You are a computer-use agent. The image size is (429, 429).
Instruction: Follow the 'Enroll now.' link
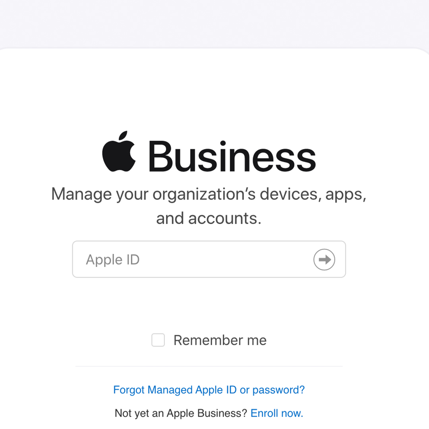277,413
